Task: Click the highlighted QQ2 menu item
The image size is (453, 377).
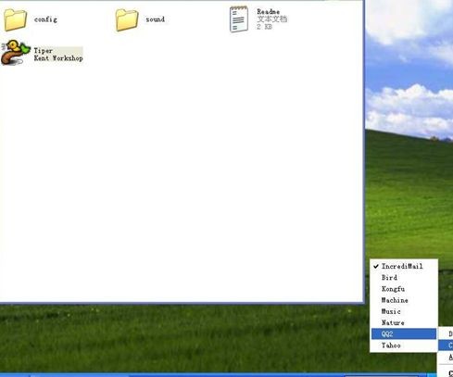Action: (x=404, y=333)
